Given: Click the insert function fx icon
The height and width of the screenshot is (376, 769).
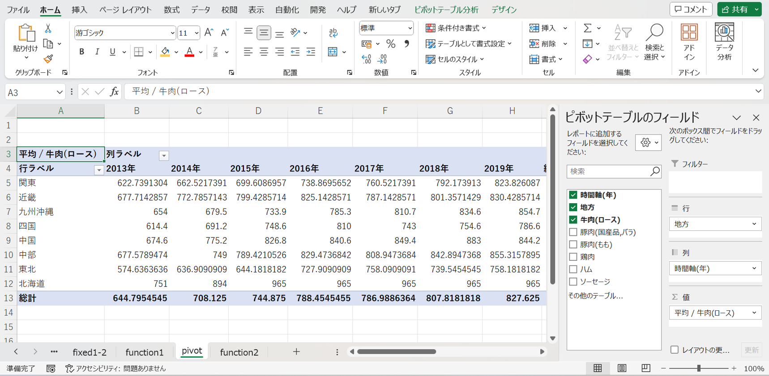Looking at the screenshot, I should pyautogui.click(x=114, y=92).
